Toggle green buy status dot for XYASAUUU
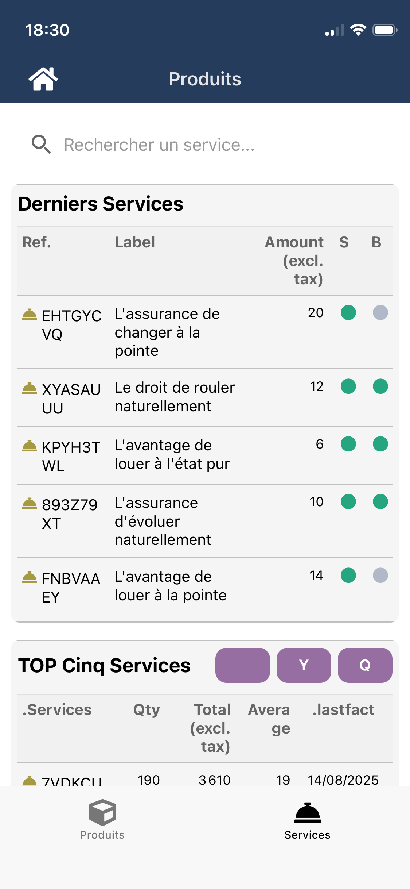The width and height of the screenshot is (410, 889). [x=380, y=386]
